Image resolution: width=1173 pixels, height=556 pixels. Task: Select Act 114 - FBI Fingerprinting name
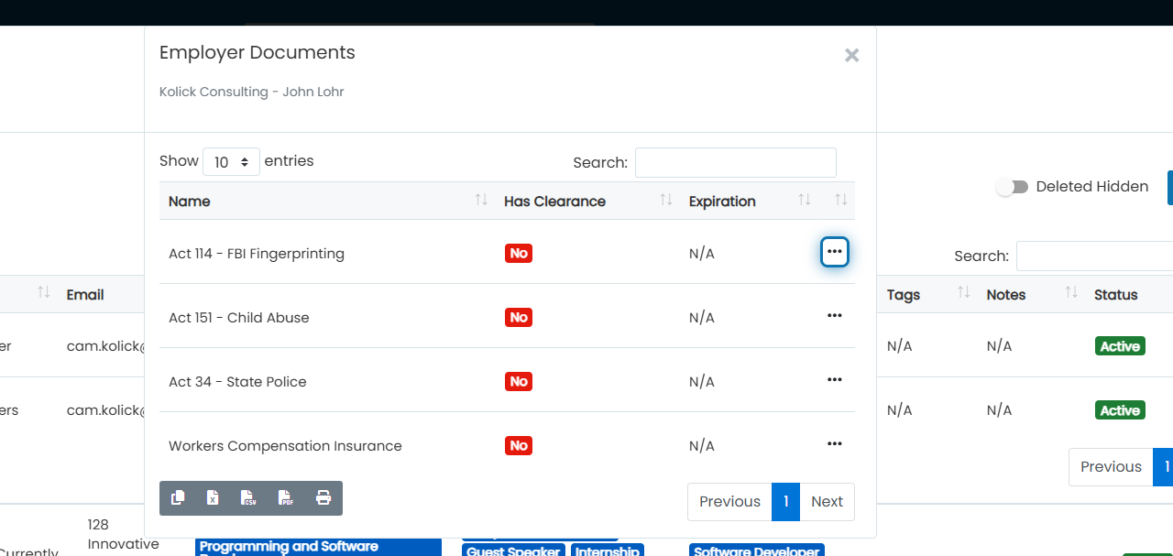[257, 254]
